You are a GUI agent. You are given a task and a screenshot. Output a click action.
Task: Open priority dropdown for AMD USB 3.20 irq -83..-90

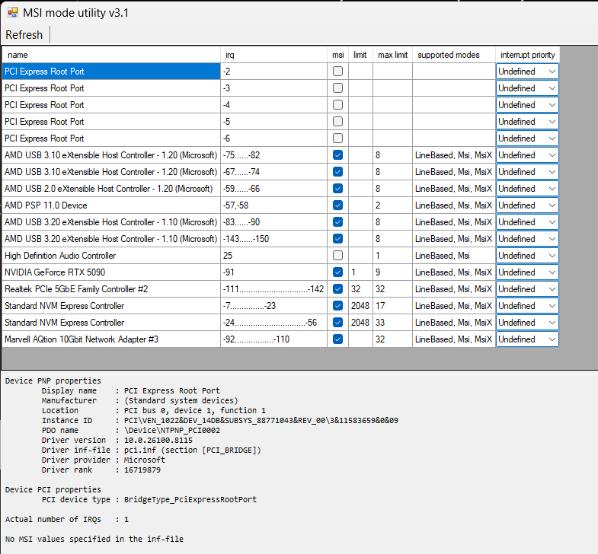point(527,222)
